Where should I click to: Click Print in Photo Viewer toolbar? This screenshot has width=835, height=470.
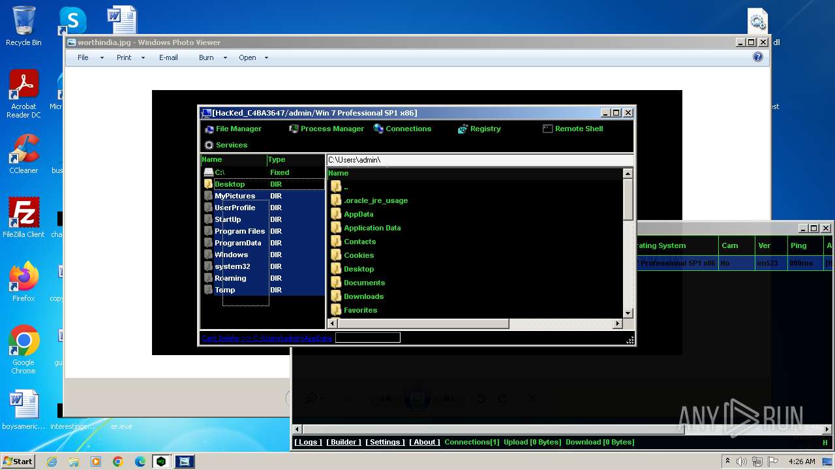124,57
